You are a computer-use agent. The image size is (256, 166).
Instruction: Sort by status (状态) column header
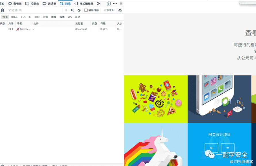(x=3, y=24)
